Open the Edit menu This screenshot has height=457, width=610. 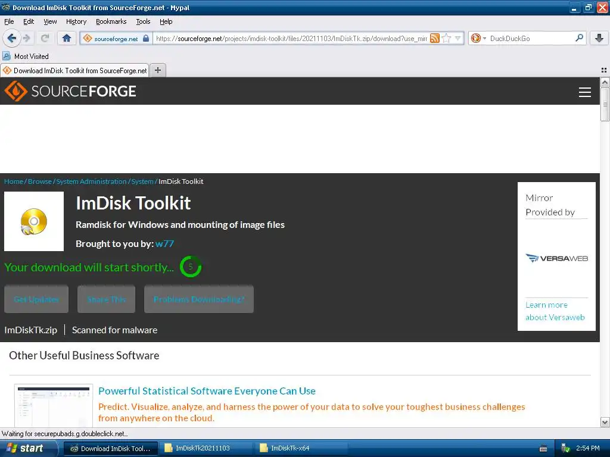point(29,21)
